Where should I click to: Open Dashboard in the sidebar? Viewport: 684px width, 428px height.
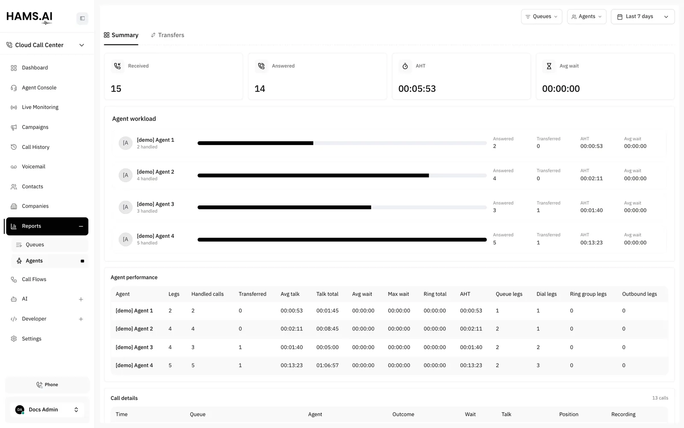tap(47, 68)
